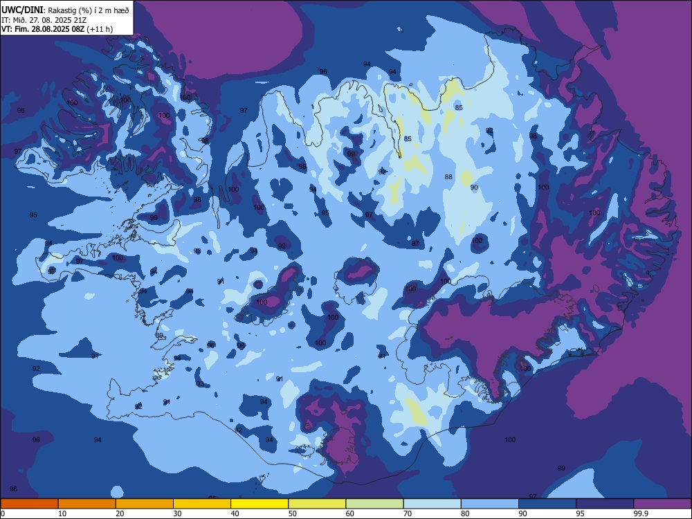Click the "0" tick label on legend
The height and width of the screenshot is (519, 692).
point(3,513)
